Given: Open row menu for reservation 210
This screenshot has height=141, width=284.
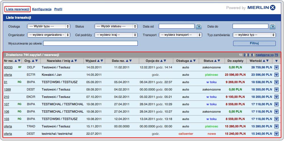Looking at the screenshot, I should point(276,97).
